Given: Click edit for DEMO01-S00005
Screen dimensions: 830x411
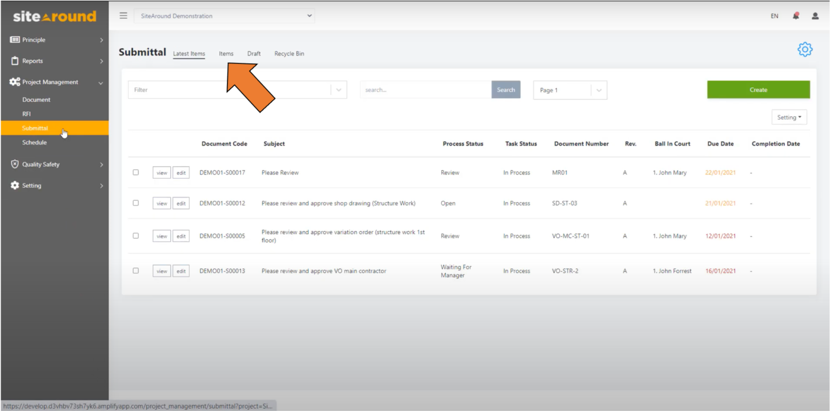Looking at the screenshot, I should click(181, 236).
